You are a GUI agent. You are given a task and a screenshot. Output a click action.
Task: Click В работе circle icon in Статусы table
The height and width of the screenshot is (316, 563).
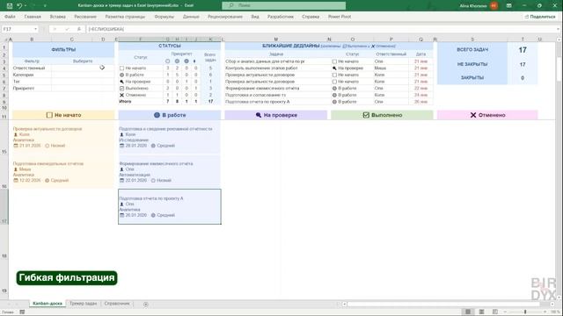(x=121, y=75)
